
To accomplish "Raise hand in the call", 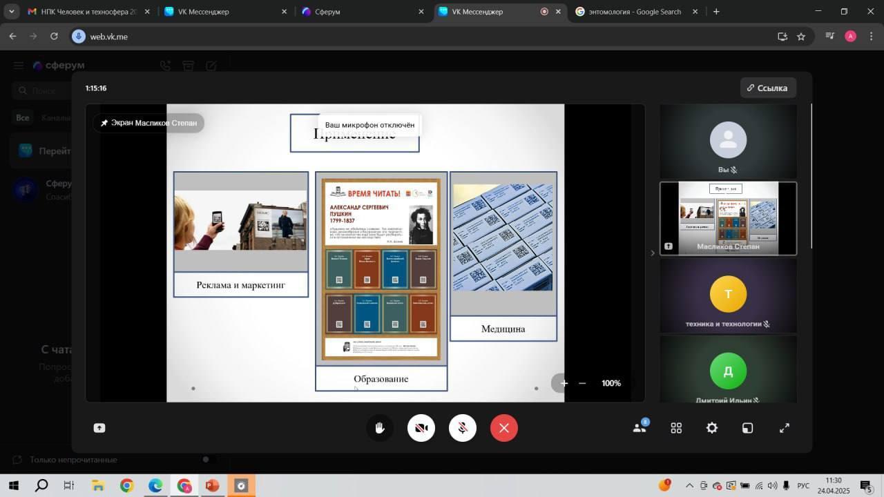I will pos(380,428).
